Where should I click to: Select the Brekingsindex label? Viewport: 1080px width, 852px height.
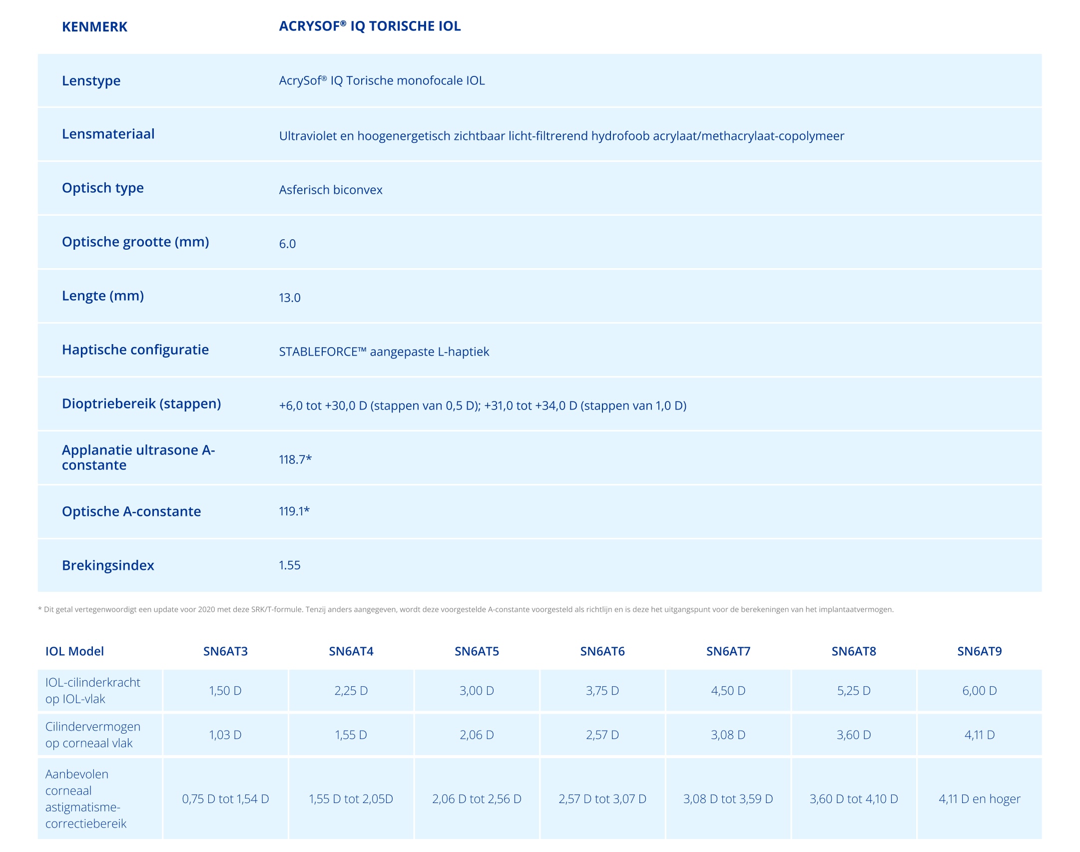(108, 565)
